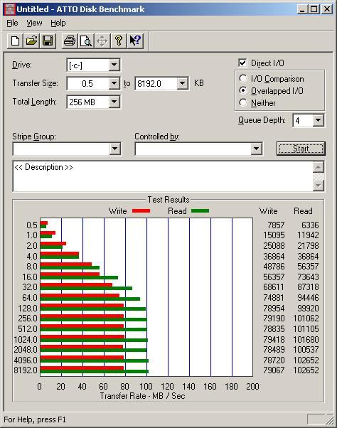Toggle the Direct I/O checkbox
Screen dimensions: 337x428
[x=242, y=63]
